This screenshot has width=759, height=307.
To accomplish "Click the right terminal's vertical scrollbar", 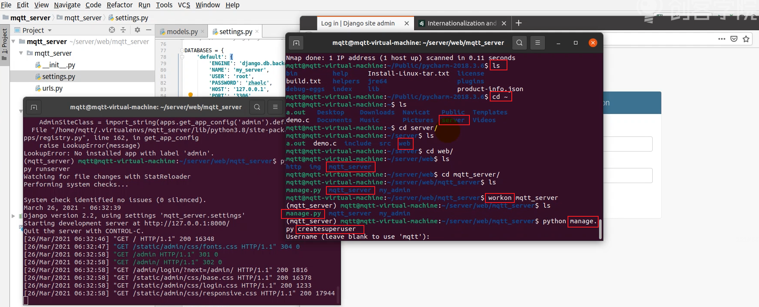I will [x=600, y=229].
